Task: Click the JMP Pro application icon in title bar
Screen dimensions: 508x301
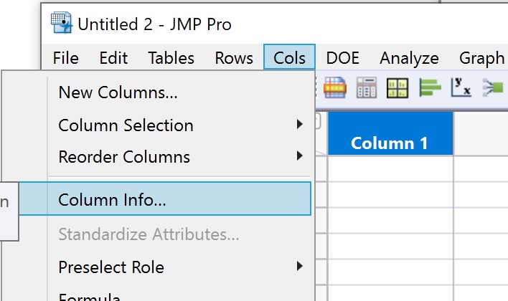Action: 62,23
